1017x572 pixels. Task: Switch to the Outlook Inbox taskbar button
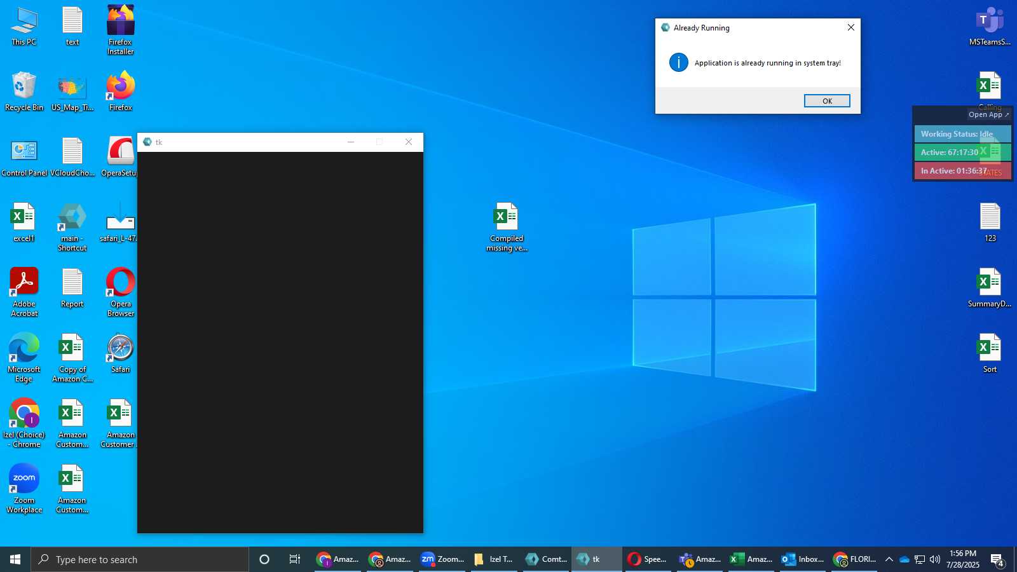pos(803,559)
